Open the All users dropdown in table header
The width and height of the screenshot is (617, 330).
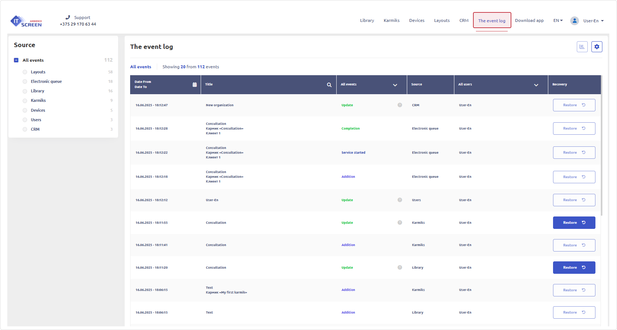[536, 85]
